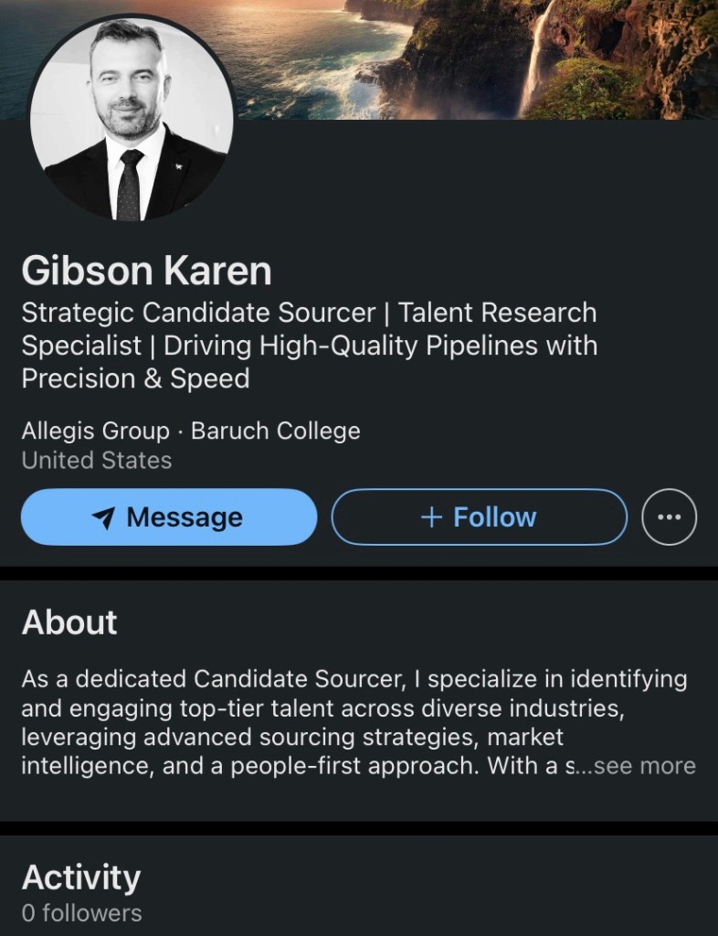The height and width of the screenshot is (936, 718).
Task: View the '0 followers' count
Action: tap(81, 912)
